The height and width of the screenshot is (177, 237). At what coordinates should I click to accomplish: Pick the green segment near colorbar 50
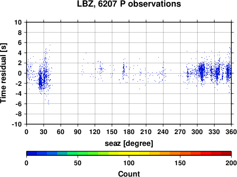pyautogui.click(x=78, y=153)
